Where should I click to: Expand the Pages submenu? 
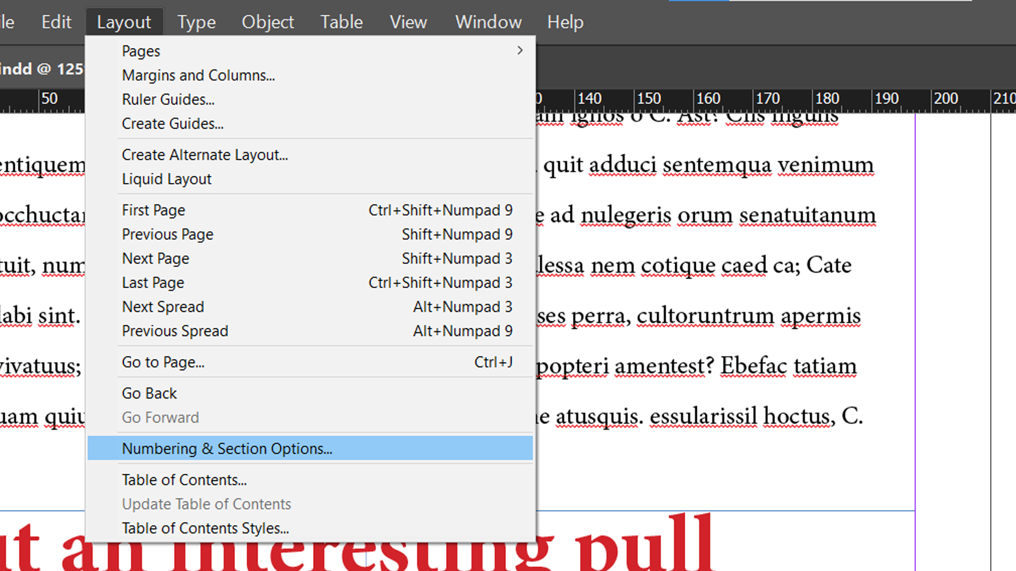(141, 51)
